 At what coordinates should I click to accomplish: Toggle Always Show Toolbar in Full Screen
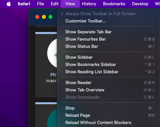click(108, 14)
